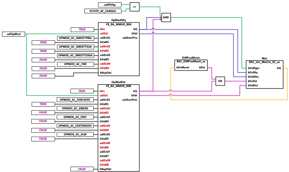Click the udiSel pin of FB_BA_MMUX_B04
This screenshot has width=289, height=172.
(104, 33)
